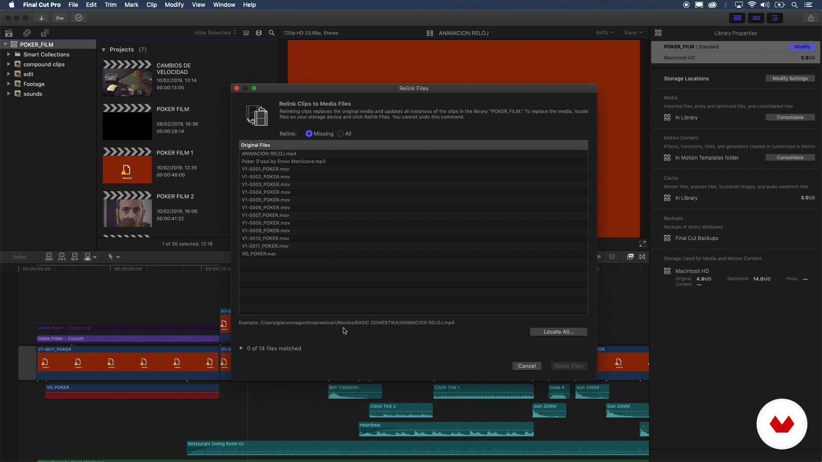Click the timeline effects browser icon
Screen dimensions: 822x462
point(630,257)
